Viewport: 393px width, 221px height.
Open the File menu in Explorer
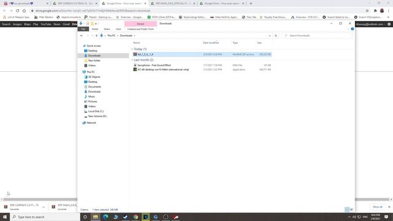pos(84,29)
